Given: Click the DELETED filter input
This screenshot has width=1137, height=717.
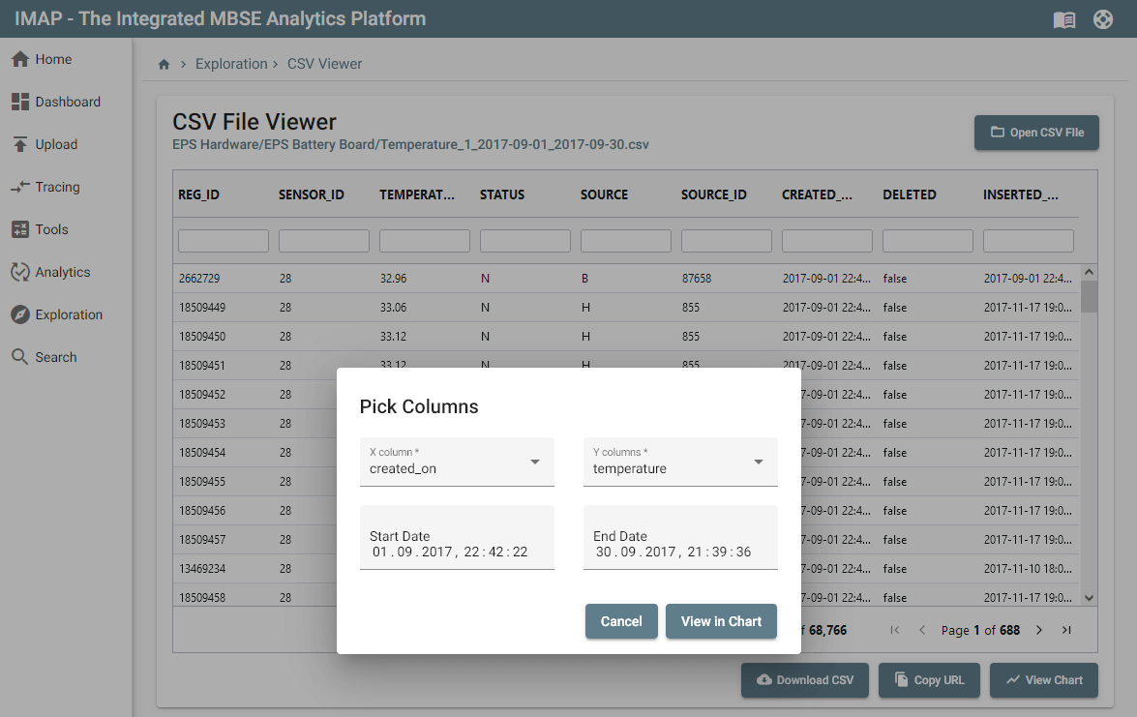Looking at the screenshot, I should click(928, 241).
